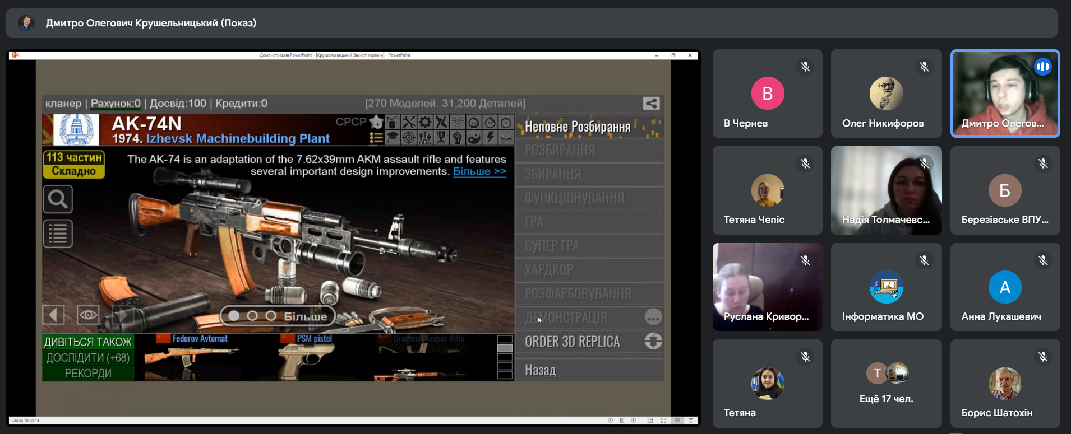The height and width of the screenshot is (434, 1071).
Task: Click the ORDER 3D REPLICA button
Action: 573,342
